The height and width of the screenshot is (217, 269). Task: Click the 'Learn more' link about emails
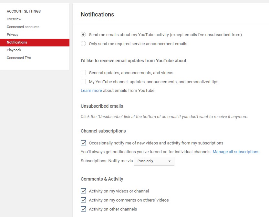(91, 90)
